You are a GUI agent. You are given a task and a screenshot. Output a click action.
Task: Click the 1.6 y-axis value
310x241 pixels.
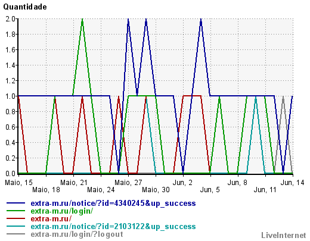(10, 50)
